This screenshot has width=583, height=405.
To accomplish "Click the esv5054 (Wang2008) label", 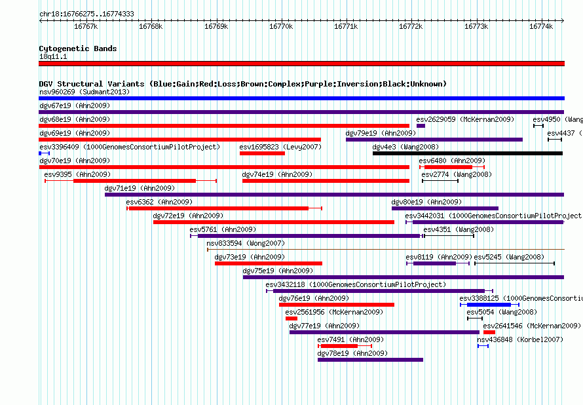I will [502, 312].
